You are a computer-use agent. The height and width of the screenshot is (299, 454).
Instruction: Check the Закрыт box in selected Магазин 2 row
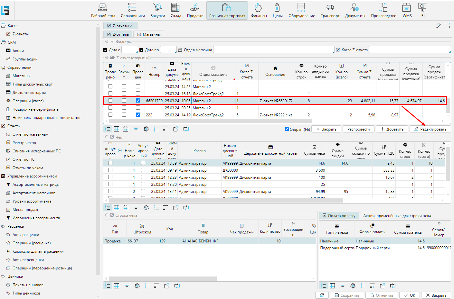click(124, 101)
